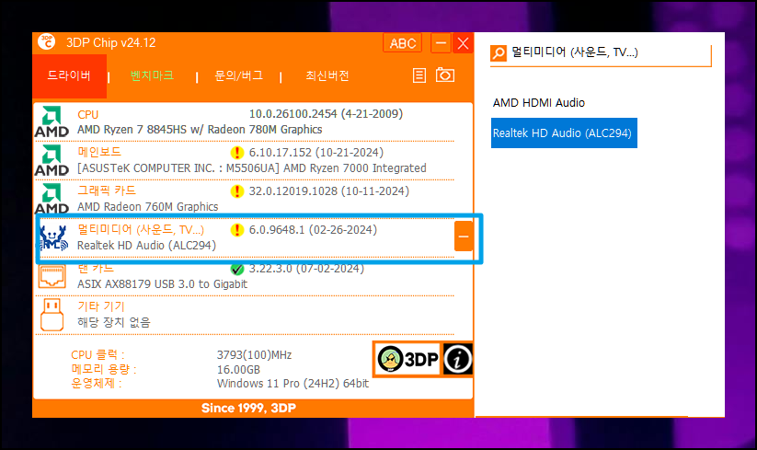Click the search magnifier icon
This screenshot has width=757, height=450.
499,52
